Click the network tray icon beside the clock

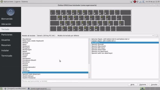[144, 1]
